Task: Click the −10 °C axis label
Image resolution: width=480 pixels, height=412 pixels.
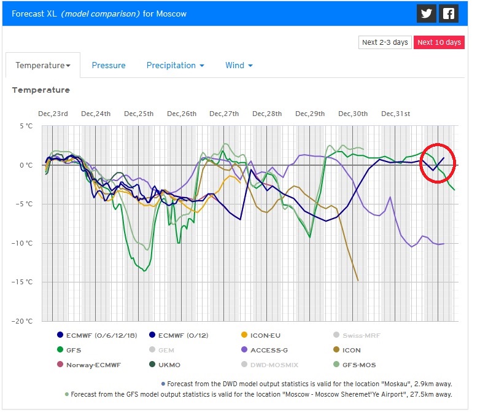Action: [x=22, y=243]
